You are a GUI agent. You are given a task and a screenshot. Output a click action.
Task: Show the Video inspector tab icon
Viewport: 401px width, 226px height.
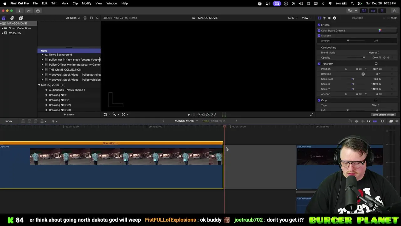click(x=319, y=18)
